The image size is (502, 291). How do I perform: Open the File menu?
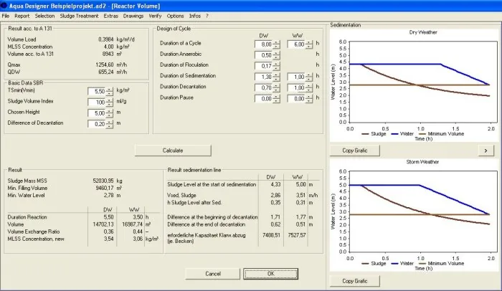[x=6, y=16]
